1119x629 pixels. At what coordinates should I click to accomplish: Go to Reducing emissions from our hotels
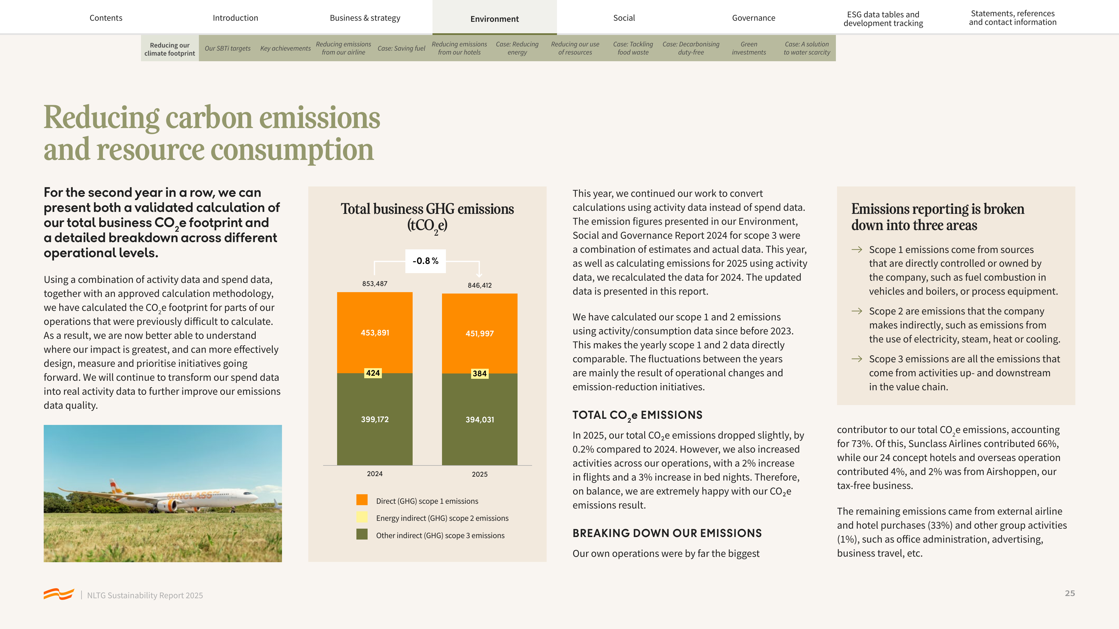tap(459, 48)
